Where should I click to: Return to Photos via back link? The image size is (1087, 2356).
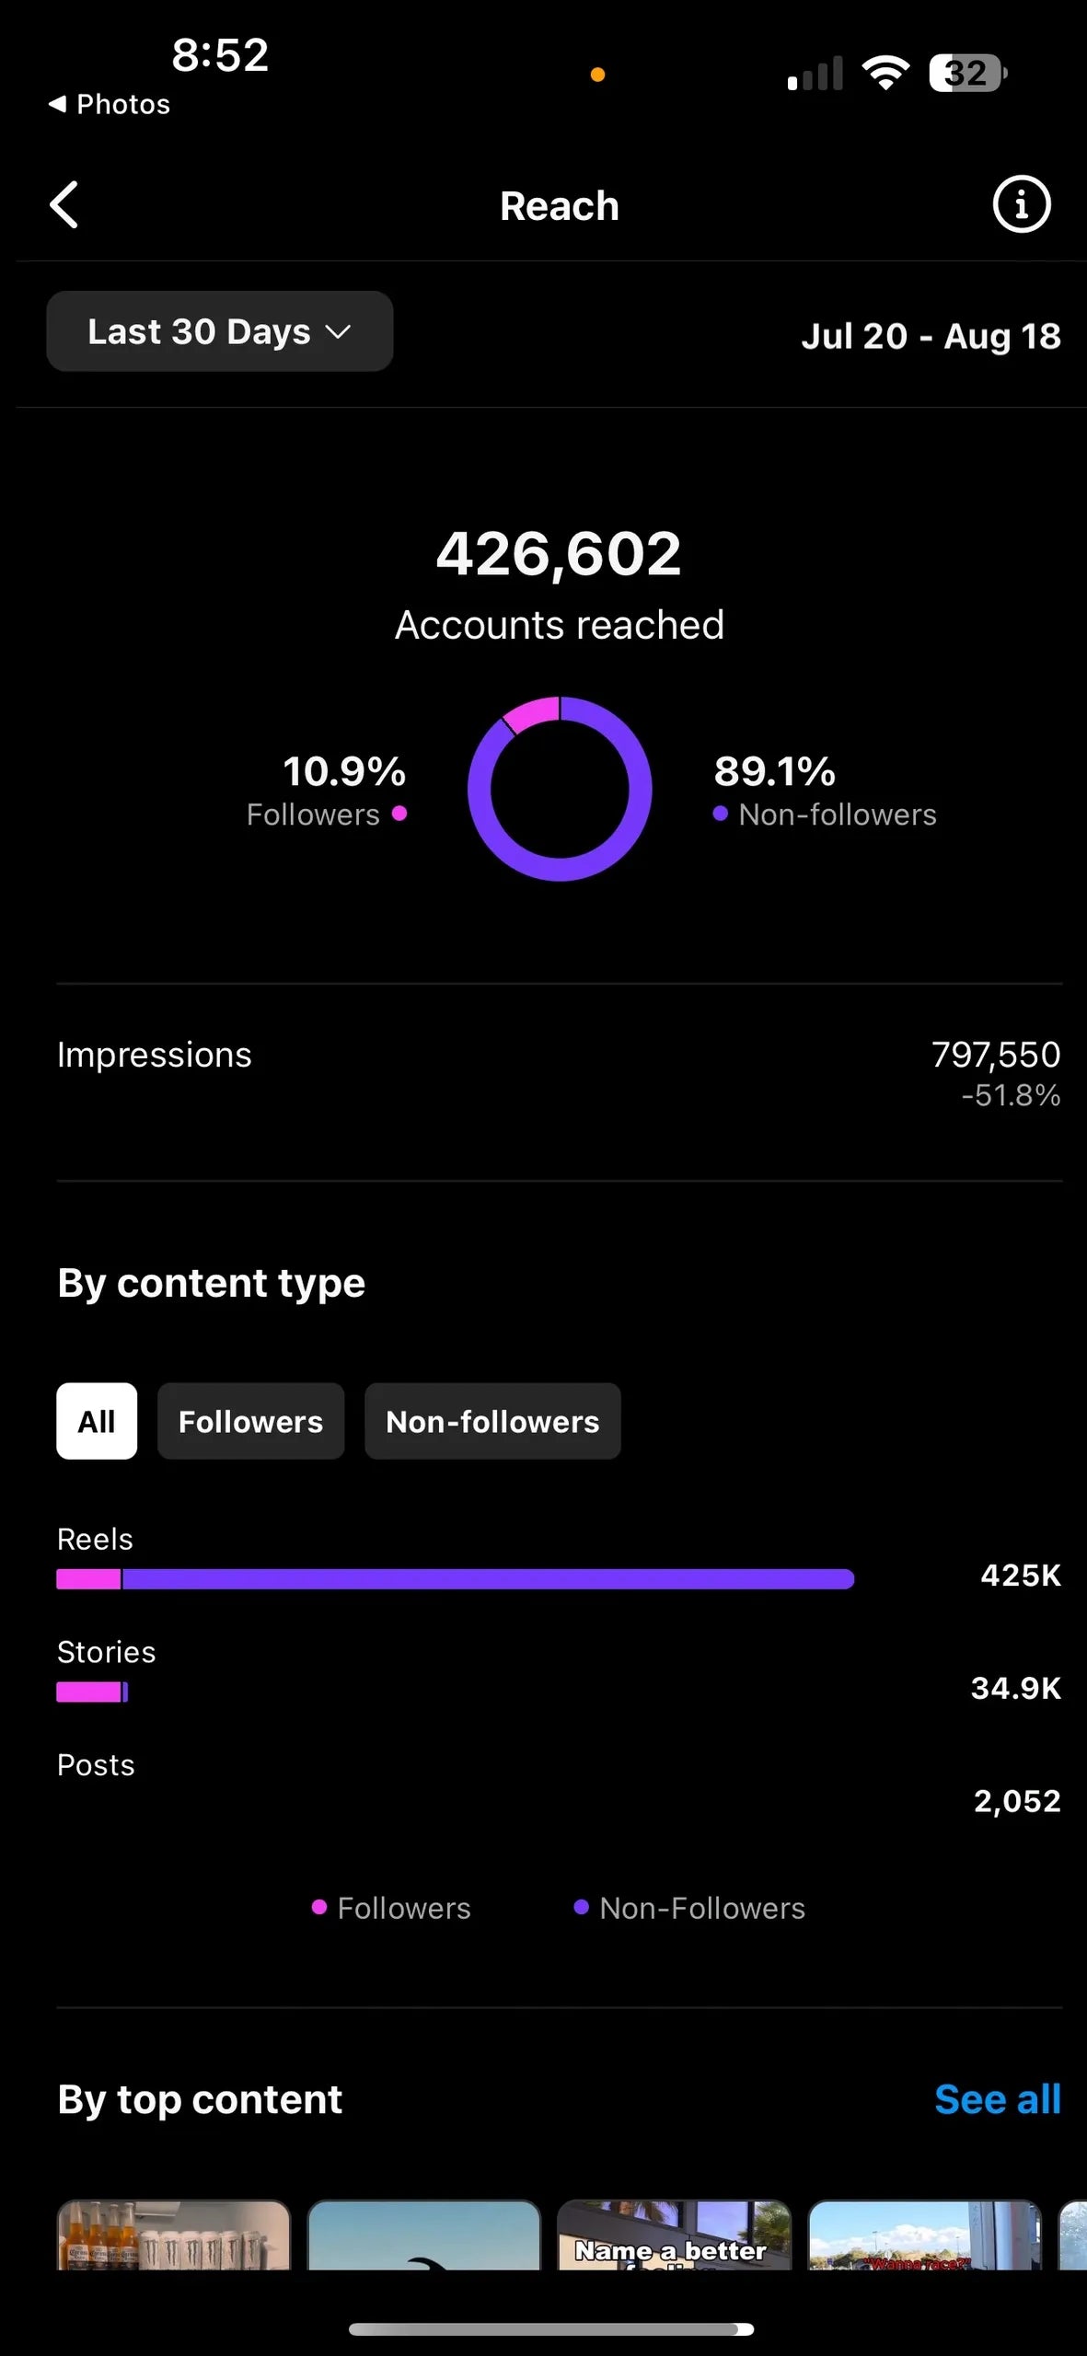click(110, 104)
